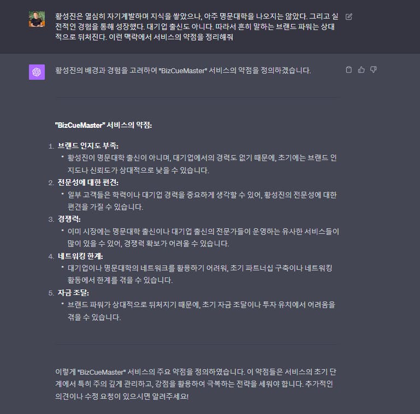
Task: Mark the response with thumbs down
Action: pyautogui.click(x=374, y=69)
